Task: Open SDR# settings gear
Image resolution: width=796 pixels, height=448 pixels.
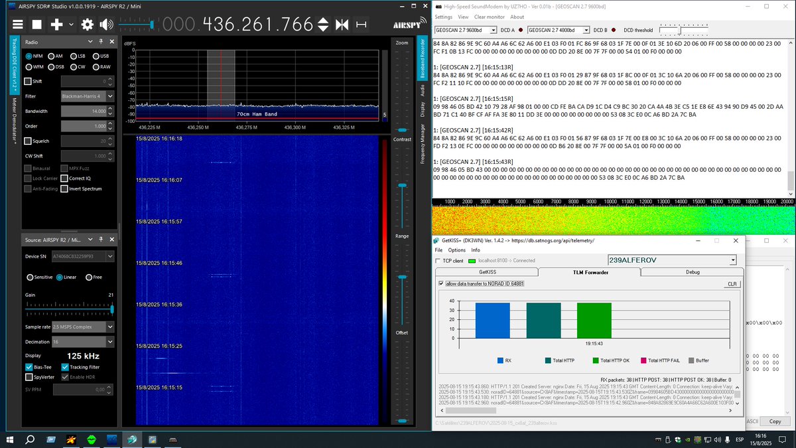Action: click(88, 25)
